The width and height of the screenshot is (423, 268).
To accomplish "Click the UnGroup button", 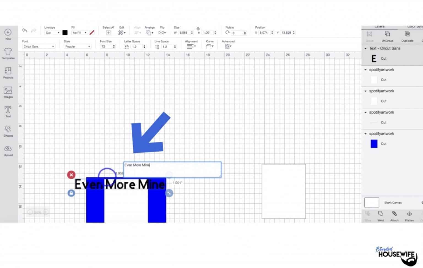I will point(387,36).
